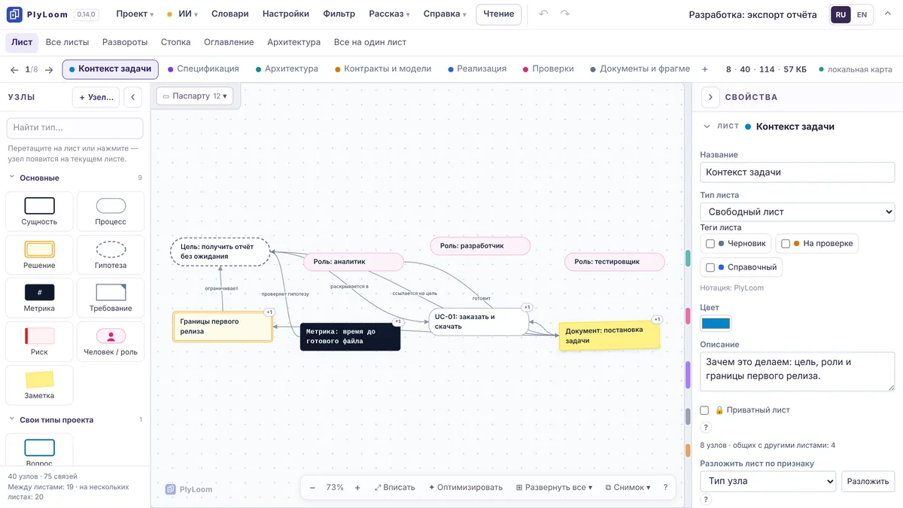Switch to the Оглавление view tab
Image resolution: width=903 pixels, height=508 pixels.
(x=229, y=42)
